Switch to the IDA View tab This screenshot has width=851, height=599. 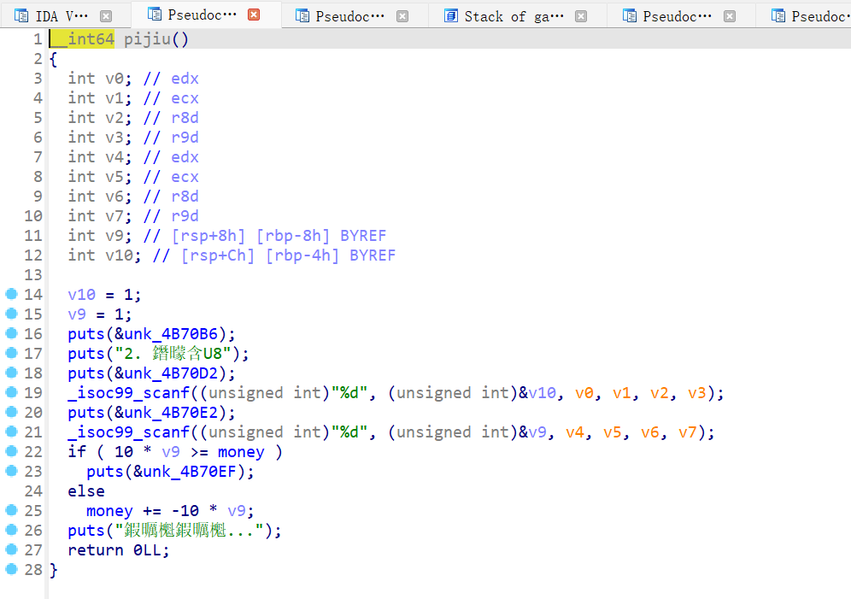pos(61,16)
